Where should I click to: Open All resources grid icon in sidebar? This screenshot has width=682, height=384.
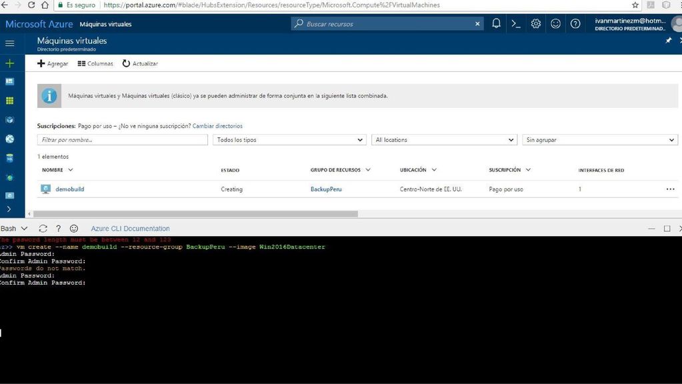[9, 101]
